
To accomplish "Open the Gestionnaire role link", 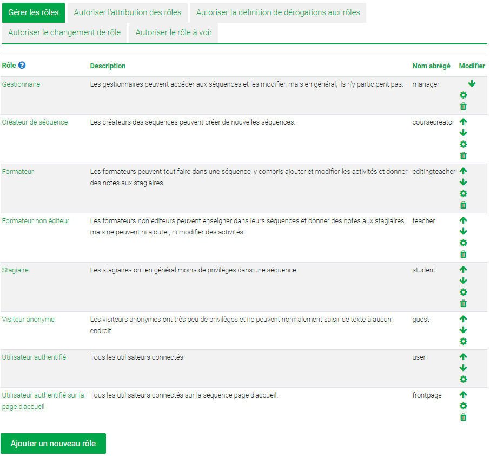I will 21,84.
